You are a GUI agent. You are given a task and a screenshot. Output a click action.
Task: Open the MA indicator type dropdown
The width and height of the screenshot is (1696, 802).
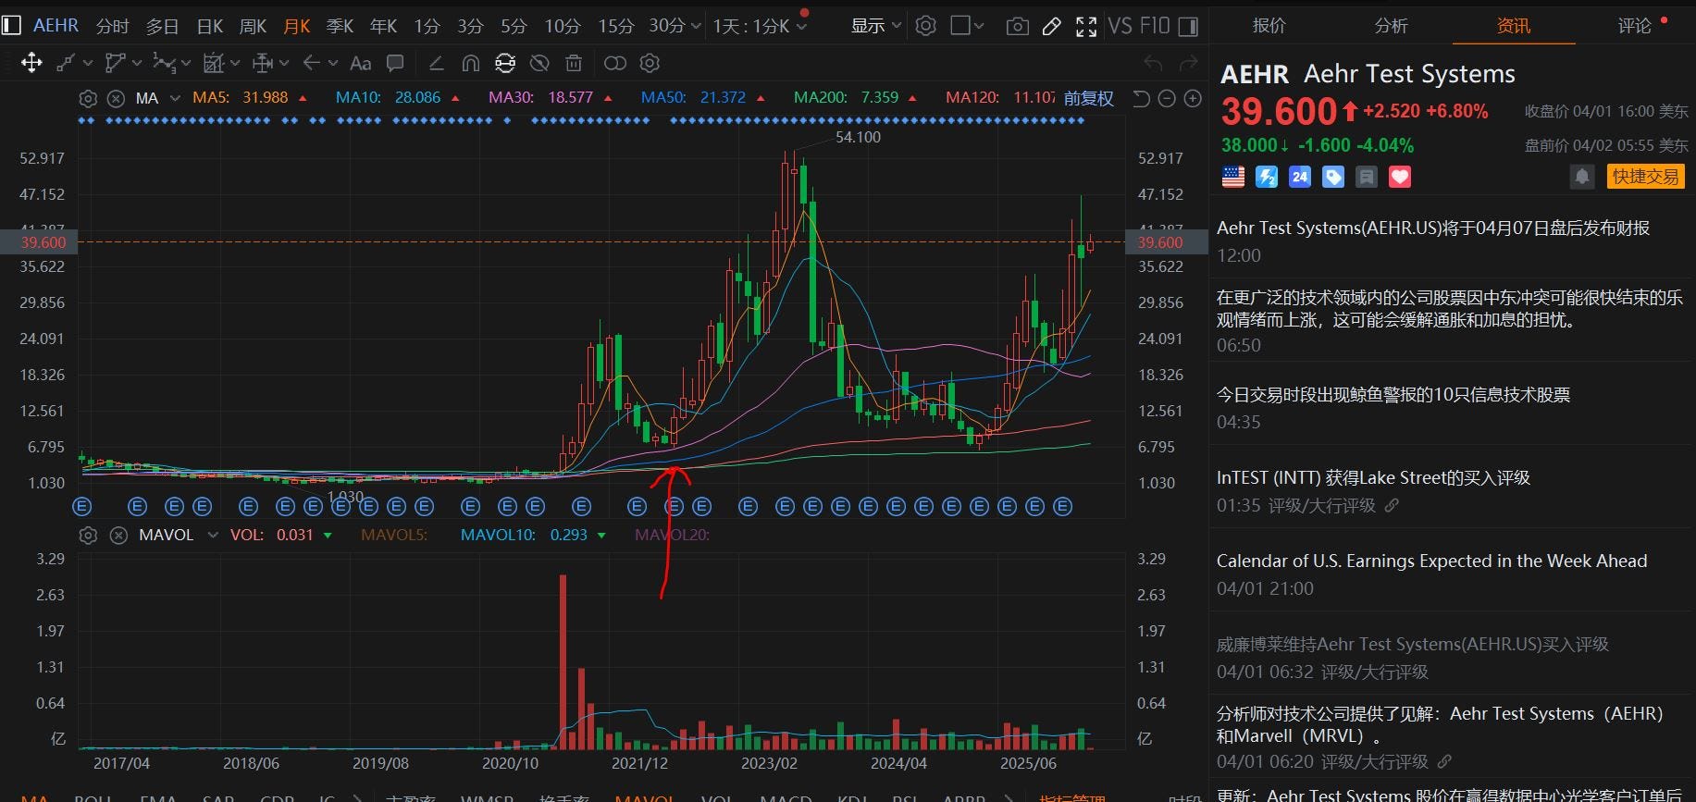pos(175,98)
